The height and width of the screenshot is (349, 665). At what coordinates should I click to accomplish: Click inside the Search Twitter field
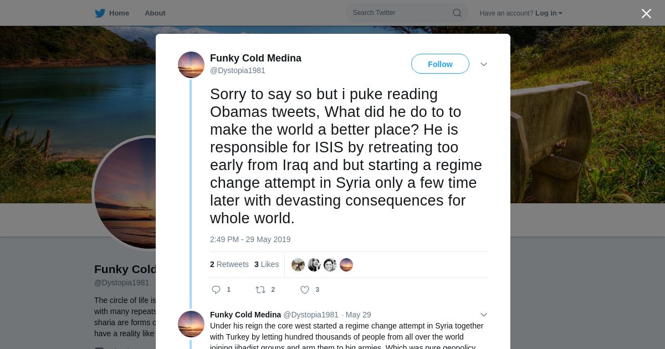(x=399, y=13)
